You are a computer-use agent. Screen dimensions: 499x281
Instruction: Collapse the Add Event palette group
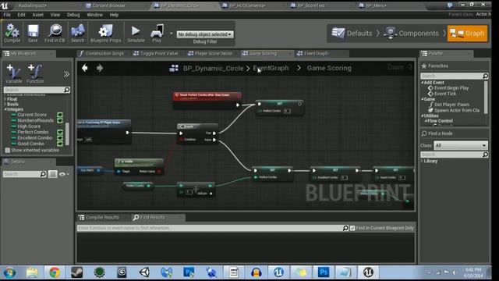[423, 82]
